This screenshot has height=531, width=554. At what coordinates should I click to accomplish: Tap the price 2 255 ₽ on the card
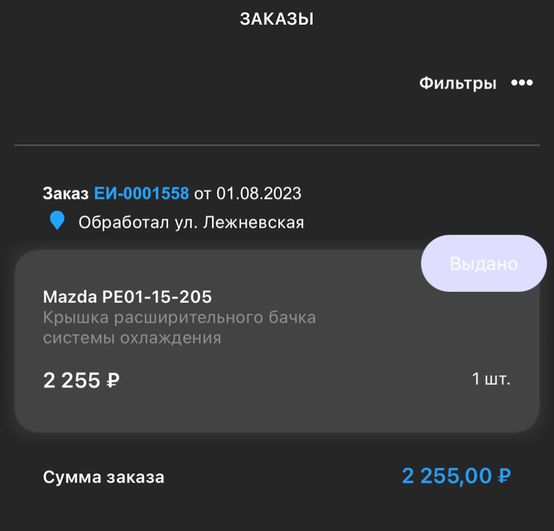pyautogui.click(x=80, y=380)
